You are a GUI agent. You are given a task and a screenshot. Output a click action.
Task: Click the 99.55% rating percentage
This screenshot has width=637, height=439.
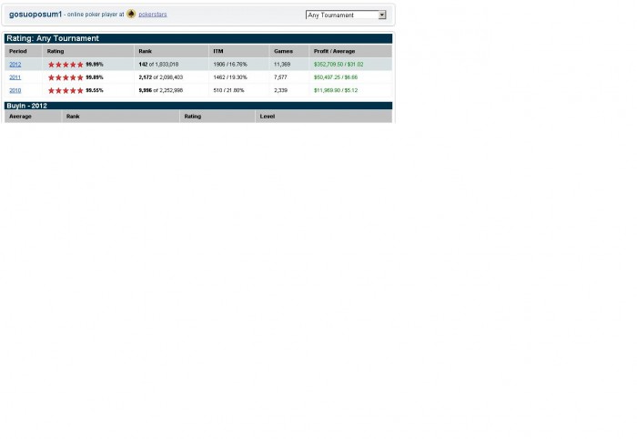click(95, 90)
